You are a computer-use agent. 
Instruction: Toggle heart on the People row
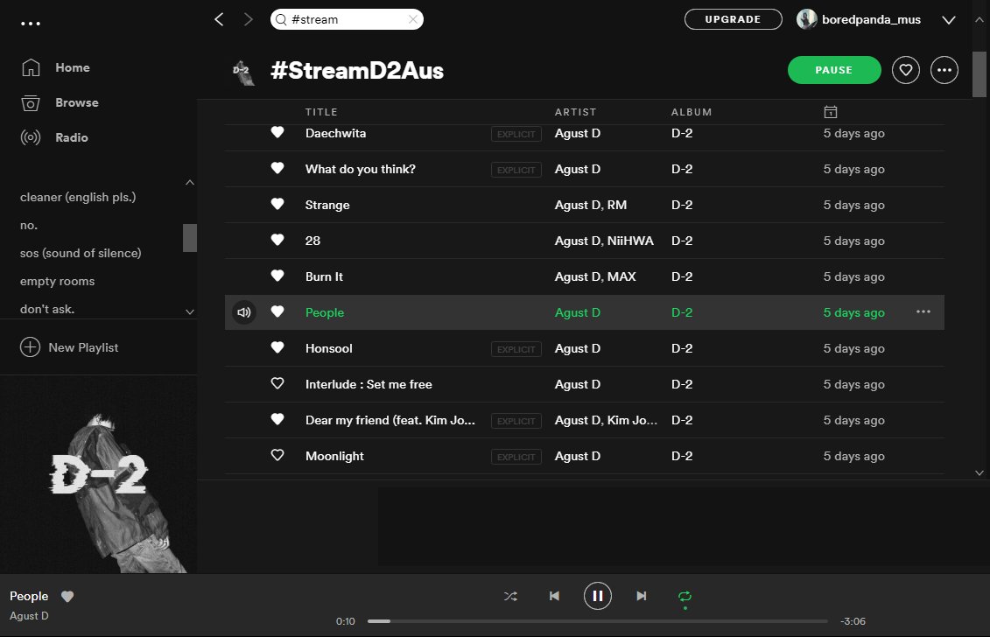pyautogui.click(x=277, y=311)
